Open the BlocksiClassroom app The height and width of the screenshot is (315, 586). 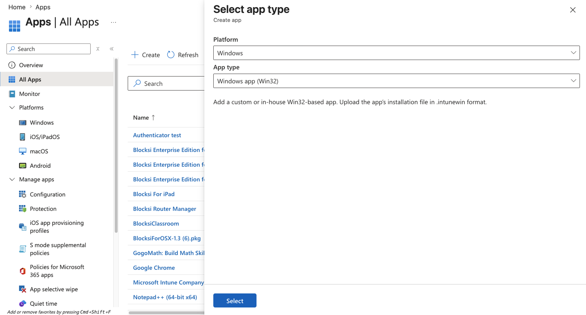(156, 223)
